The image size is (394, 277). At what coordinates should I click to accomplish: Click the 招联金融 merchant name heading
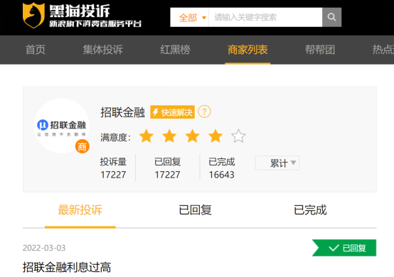[122, 112]
